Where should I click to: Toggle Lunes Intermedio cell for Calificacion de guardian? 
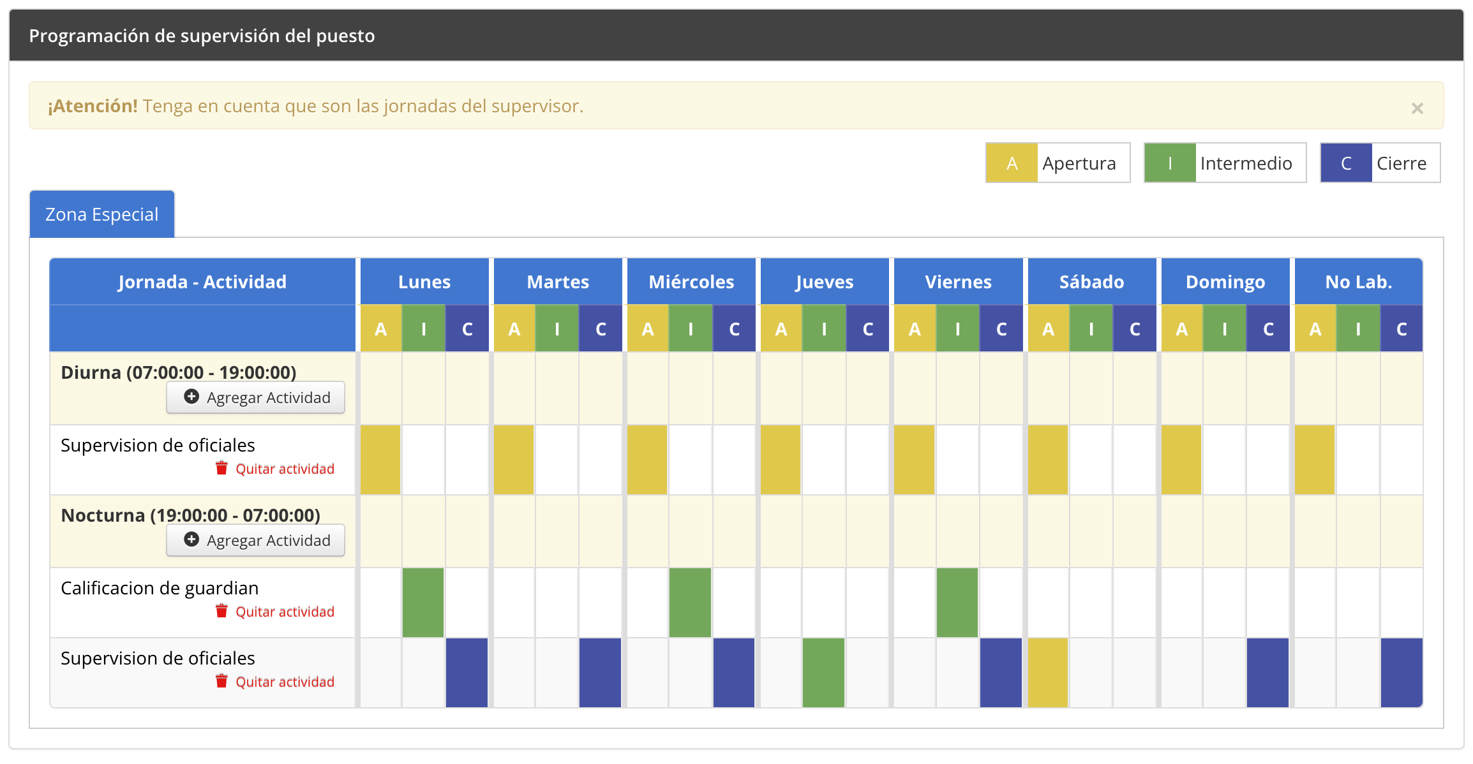(x=423, y=603)
